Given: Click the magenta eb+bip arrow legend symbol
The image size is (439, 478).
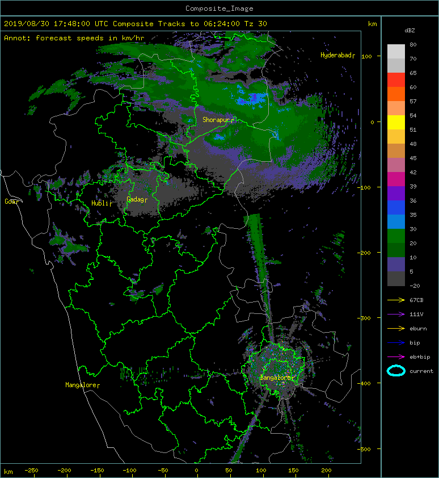Looking at the screenshot, I should 396,357.
